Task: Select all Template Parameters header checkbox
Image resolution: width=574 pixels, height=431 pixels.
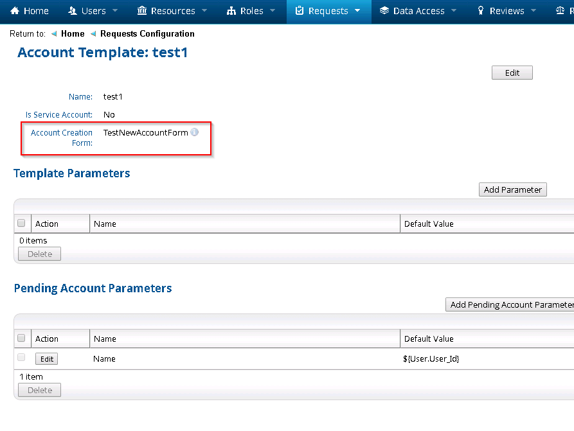Action: [x=22, y=224]
